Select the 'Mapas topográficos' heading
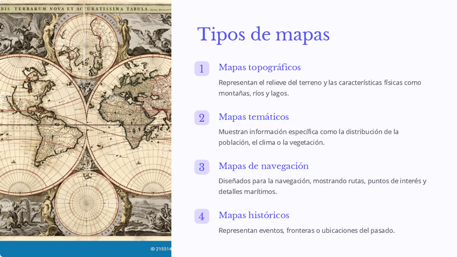The height and width of the screenshot is (257, 457). [259, 67]
